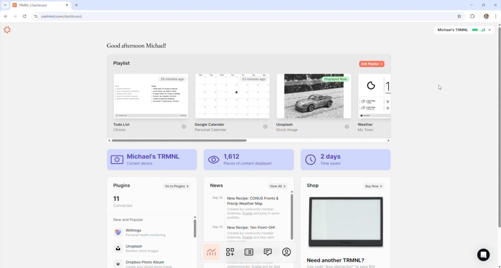Screen dimensions: 501x268
Task: Click the playlist horizontal scrollbar right arrow
Action: (x=388, y=141)
